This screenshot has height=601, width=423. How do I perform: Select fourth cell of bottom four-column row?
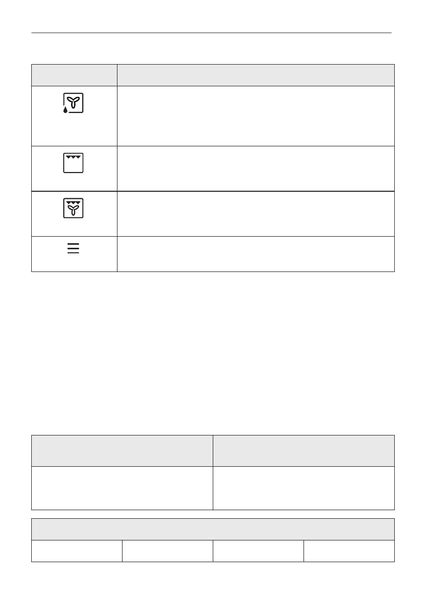(349, 551)
